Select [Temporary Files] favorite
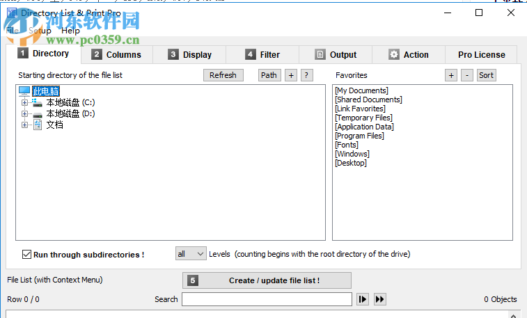This screenshot has width=527, height=318. (x=363, y=118)
